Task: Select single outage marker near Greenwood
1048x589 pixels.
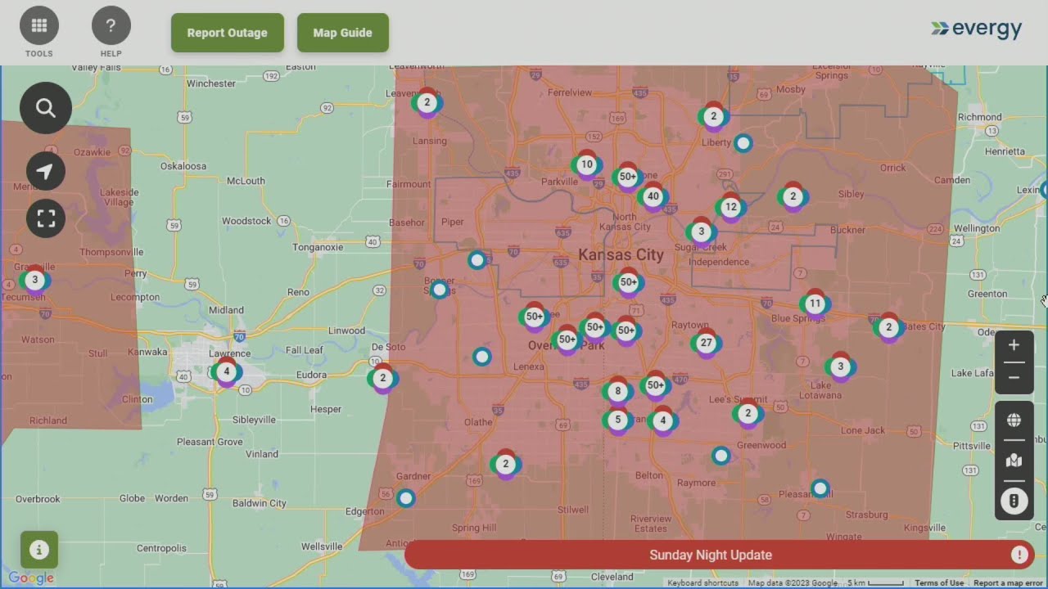Action: (x=720, y=456)
